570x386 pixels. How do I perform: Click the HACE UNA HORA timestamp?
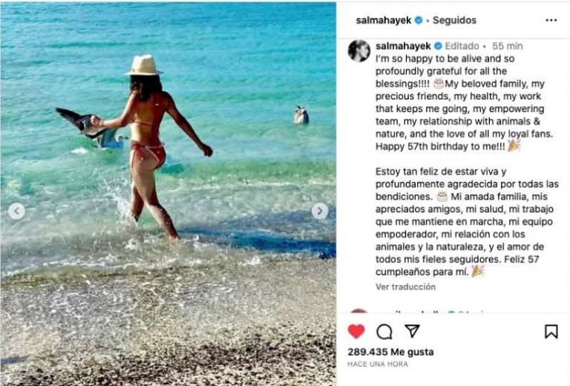pyautogui.click(x=378, y=364)
